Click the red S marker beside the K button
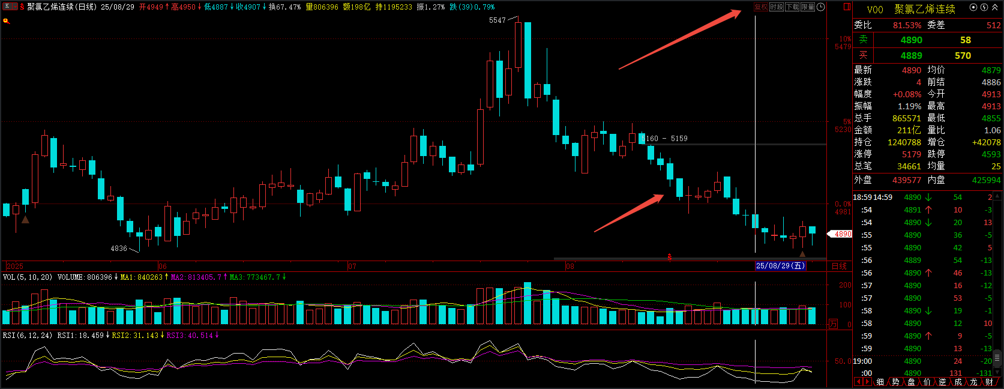The image size is (1004, 389). click(x=22, y=7)
